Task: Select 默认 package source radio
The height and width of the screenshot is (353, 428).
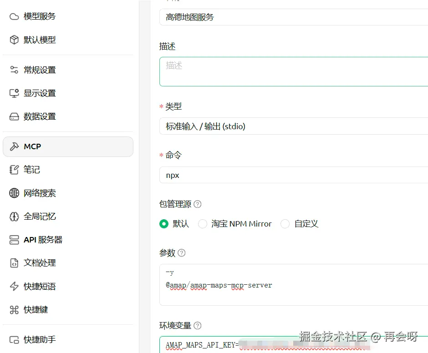Action: (164, 224)
